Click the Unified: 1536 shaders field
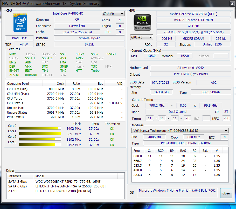236x209 pixels. tap(212, 44)
